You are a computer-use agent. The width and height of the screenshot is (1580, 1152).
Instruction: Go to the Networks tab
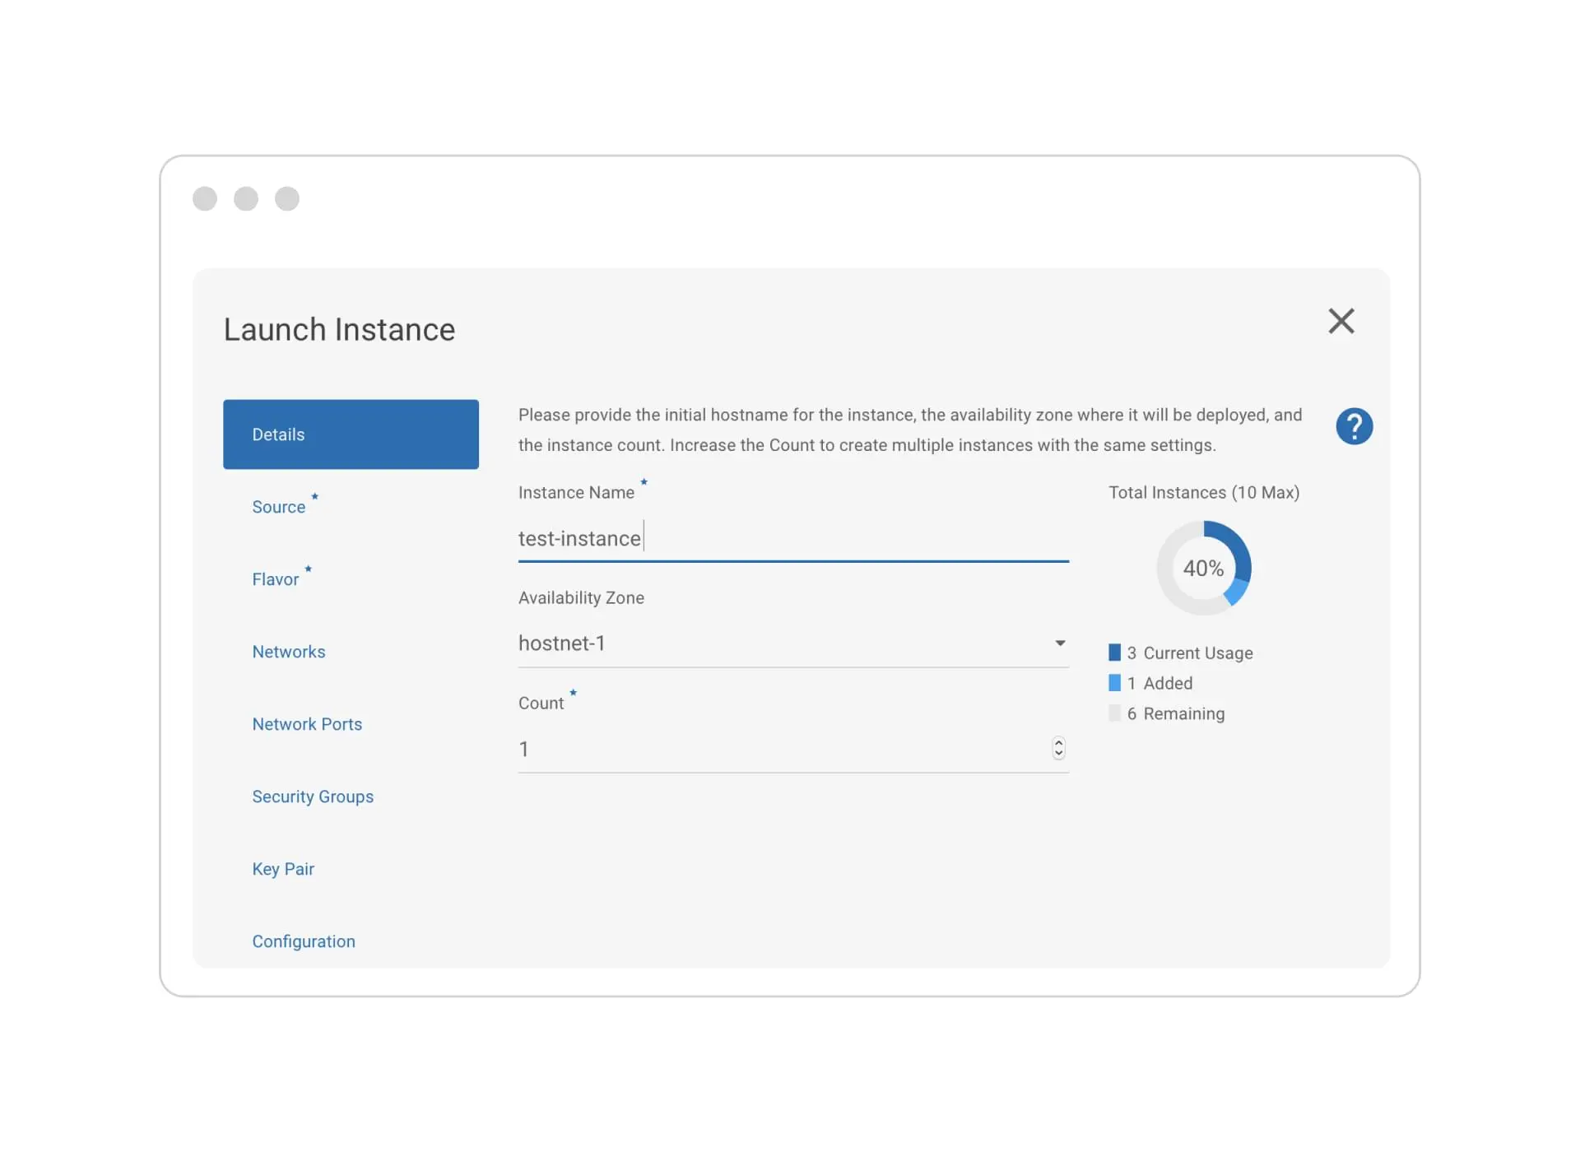coord(289,652)
